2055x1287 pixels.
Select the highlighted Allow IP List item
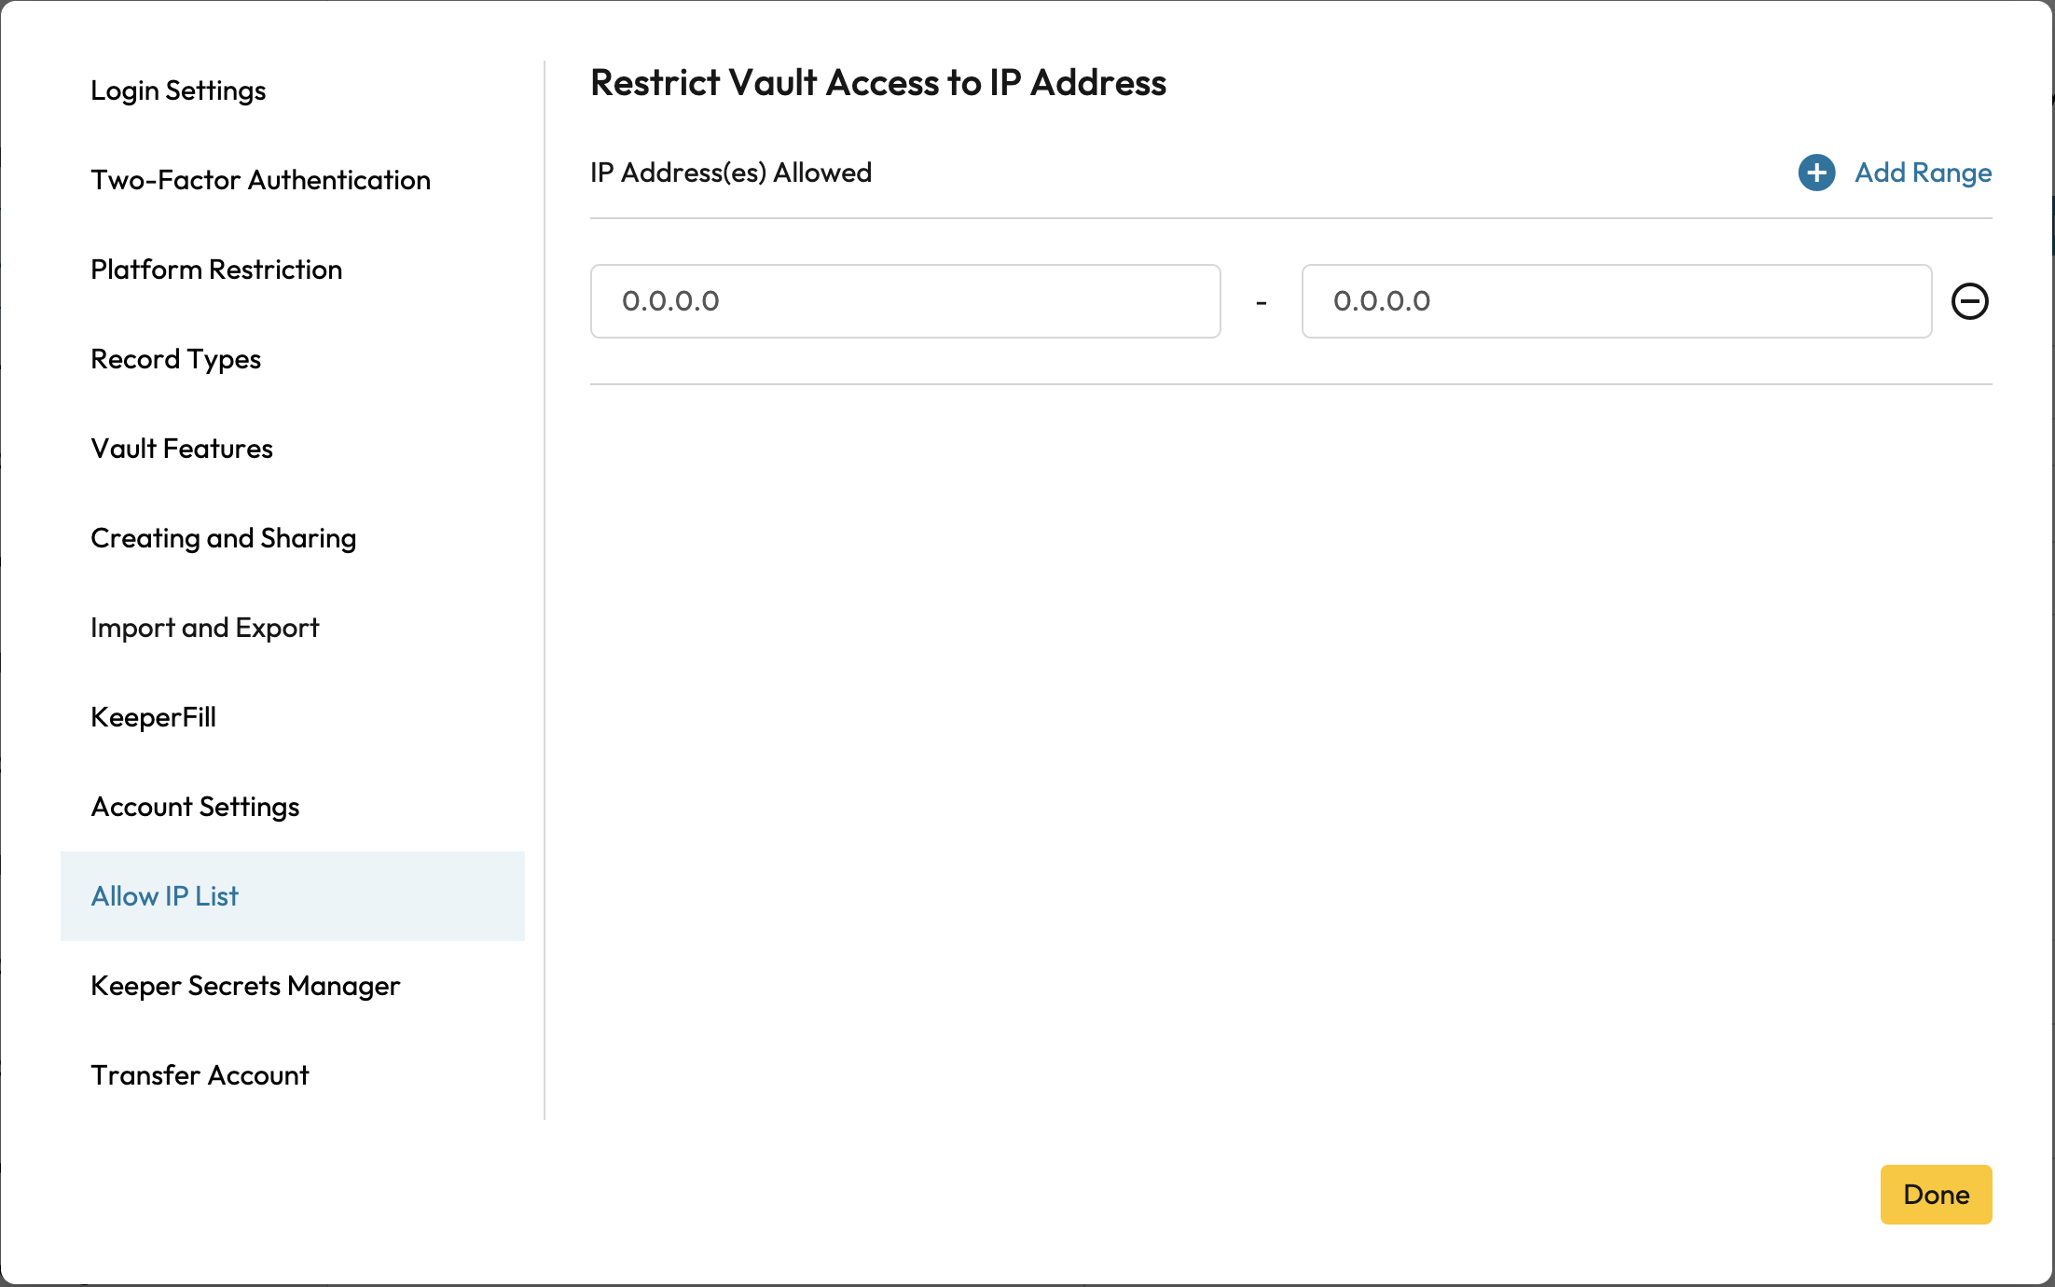[x=165, y=896]
